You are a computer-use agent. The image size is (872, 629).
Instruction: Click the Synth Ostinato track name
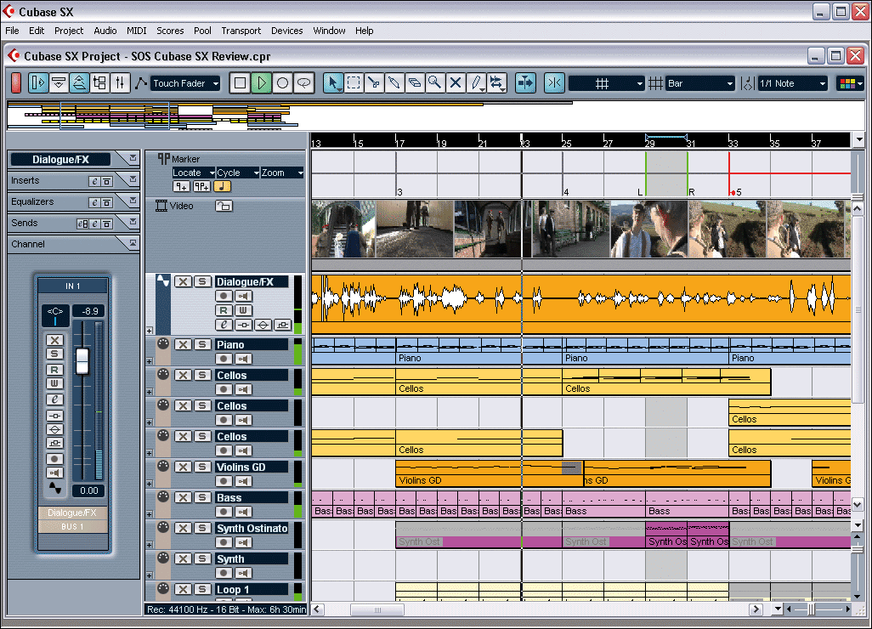point(252,529)
